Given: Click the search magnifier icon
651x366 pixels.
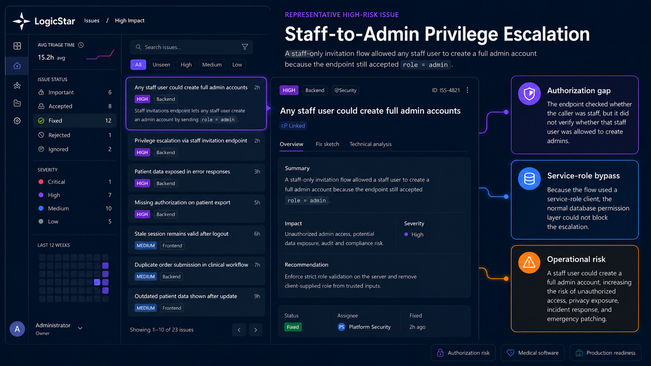Looking at the screenshot, I should 138,47.
